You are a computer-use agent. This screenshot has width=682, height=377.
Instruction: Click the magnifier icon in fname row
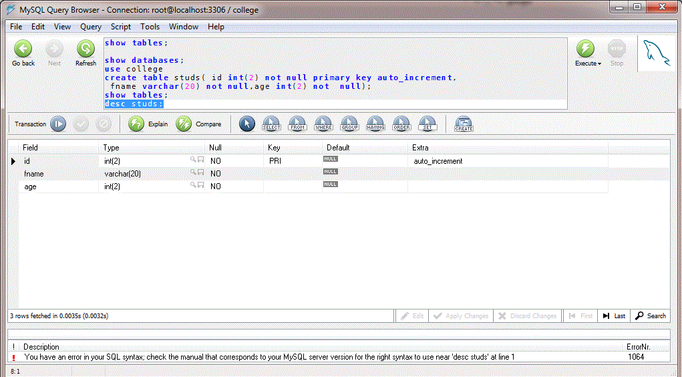click(192, 172)
